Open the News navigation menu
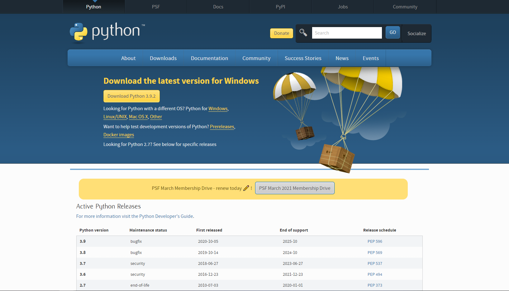 342,58
